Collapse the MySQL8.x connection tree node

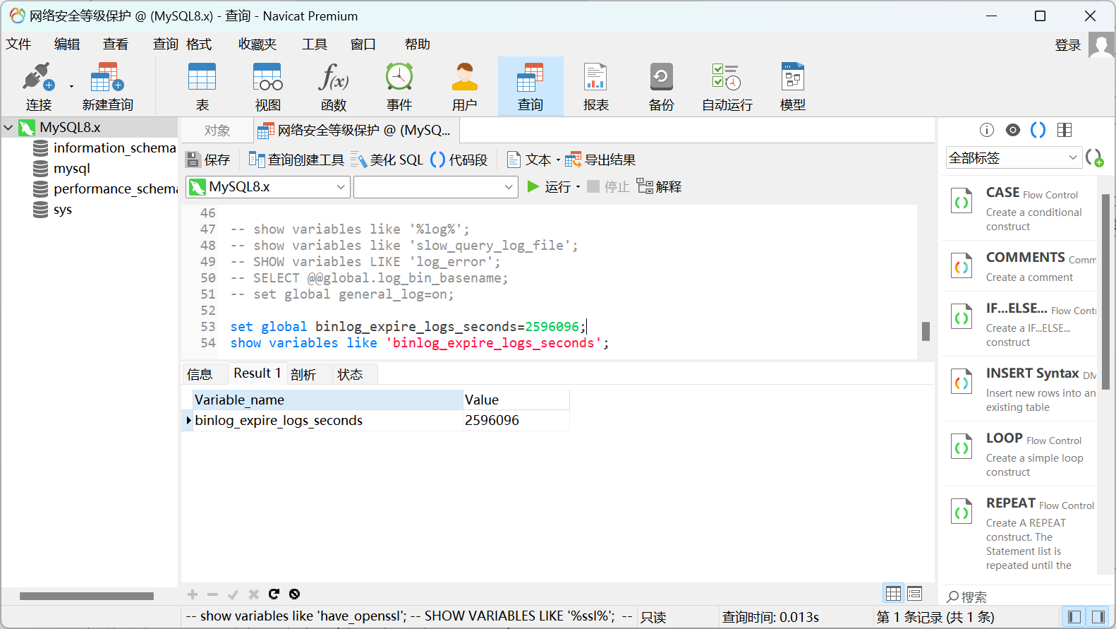(8, 128)
